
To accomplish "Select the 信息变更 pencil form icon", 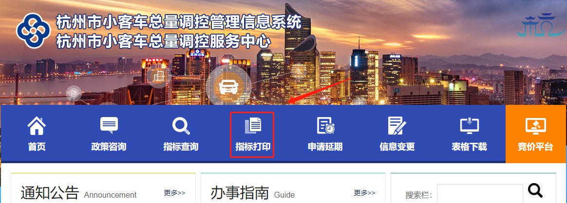I will click(397, 125).
